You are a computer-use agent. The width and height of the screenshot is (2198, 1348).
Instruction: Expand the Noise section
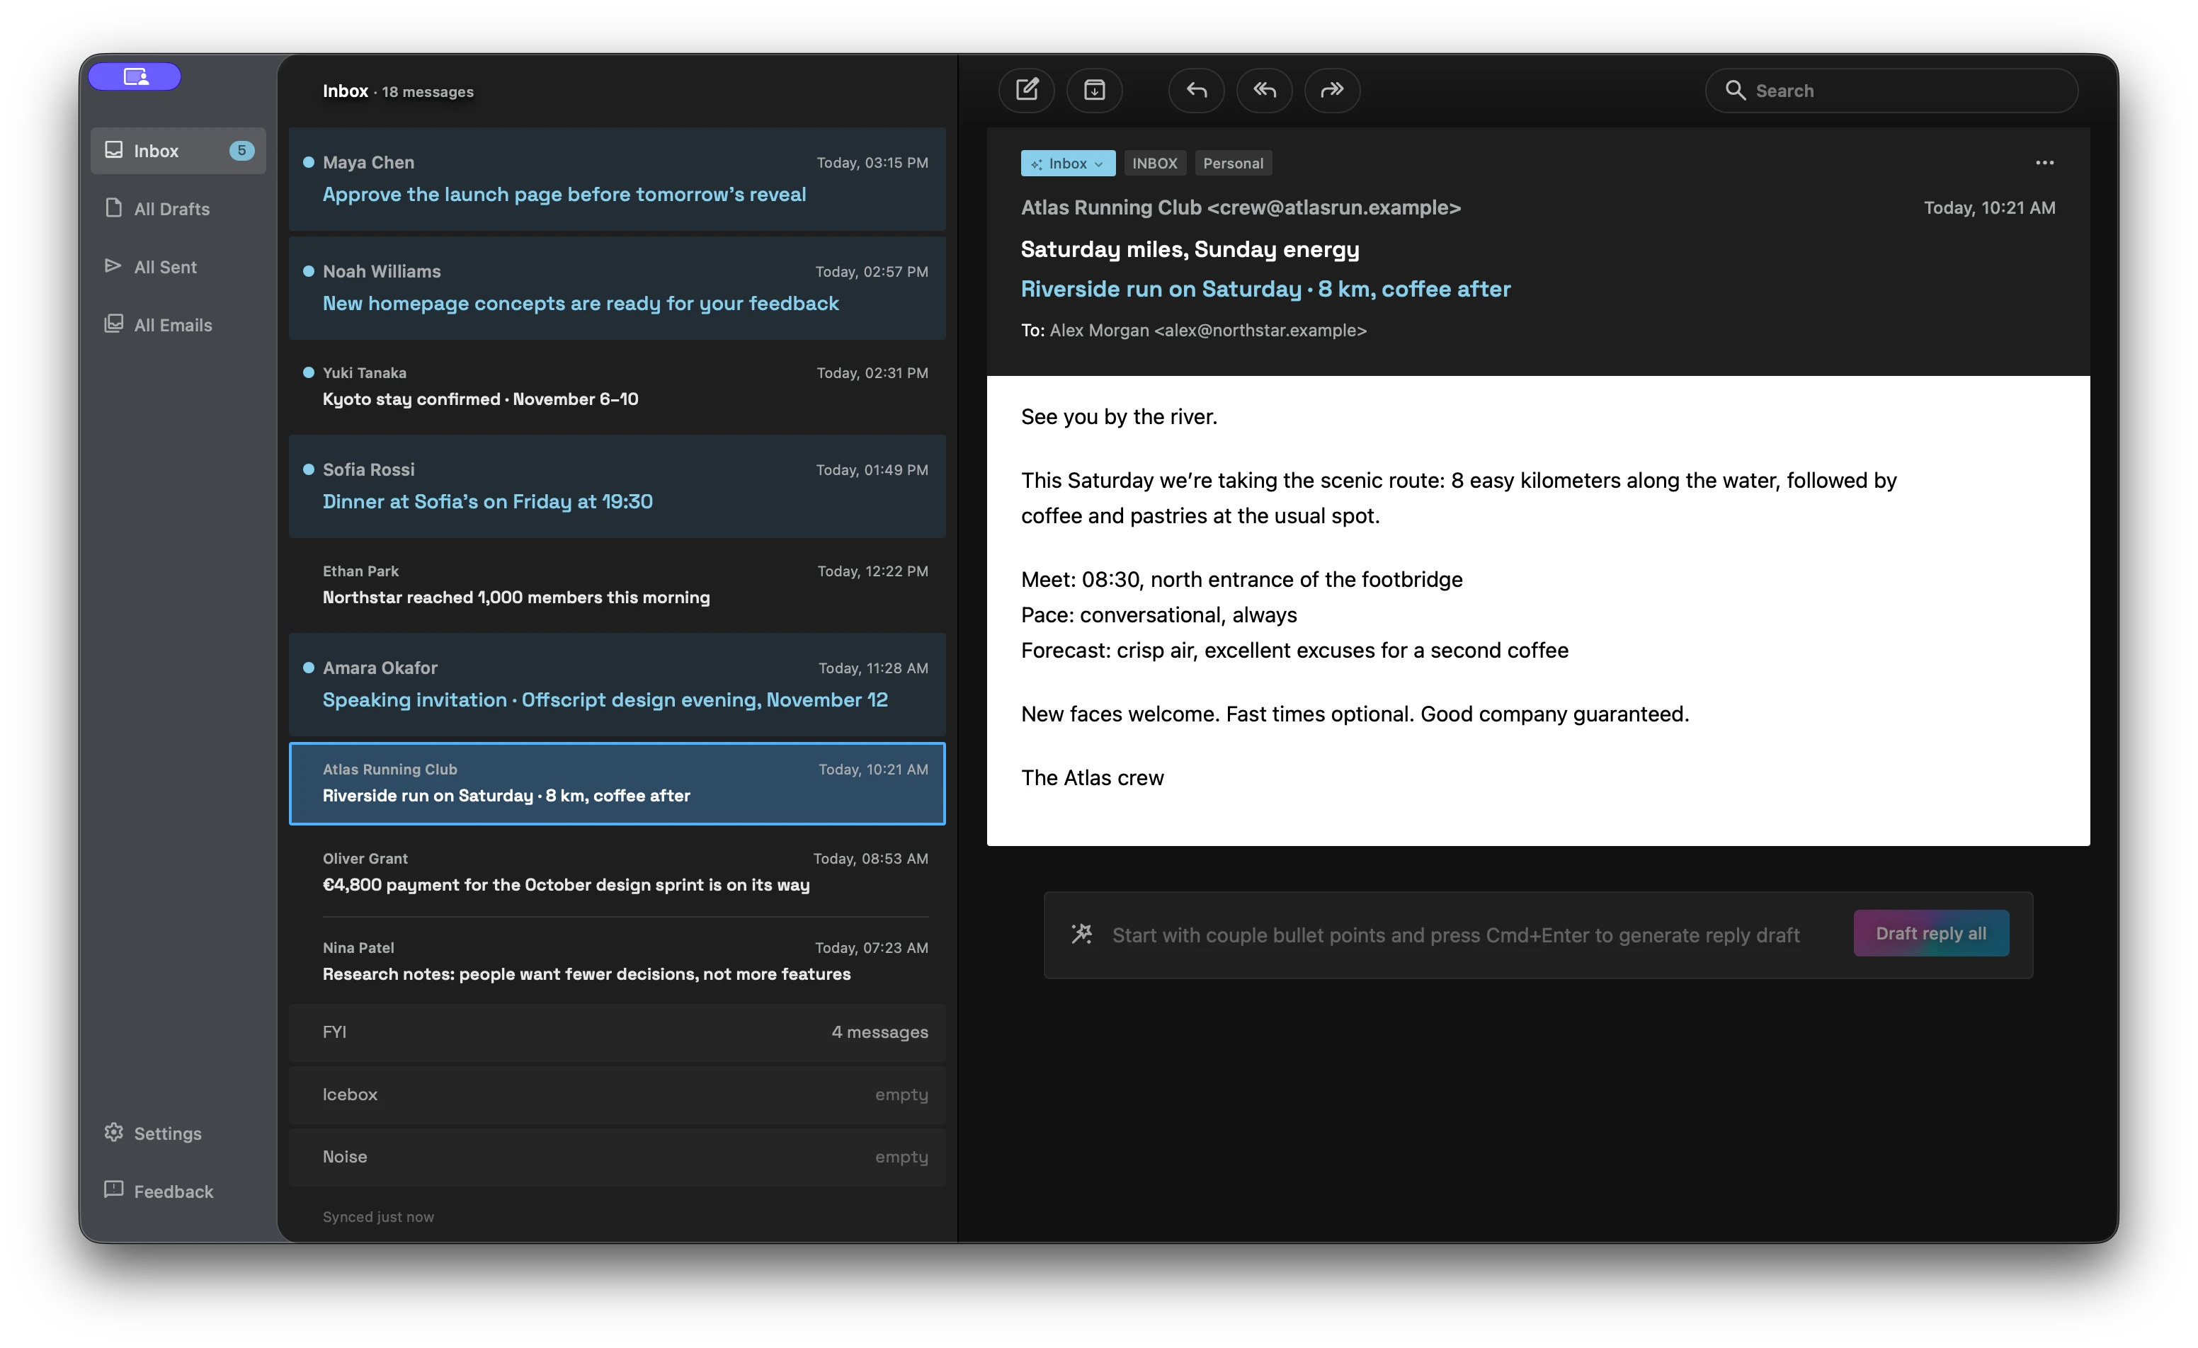coord(617,1157)
